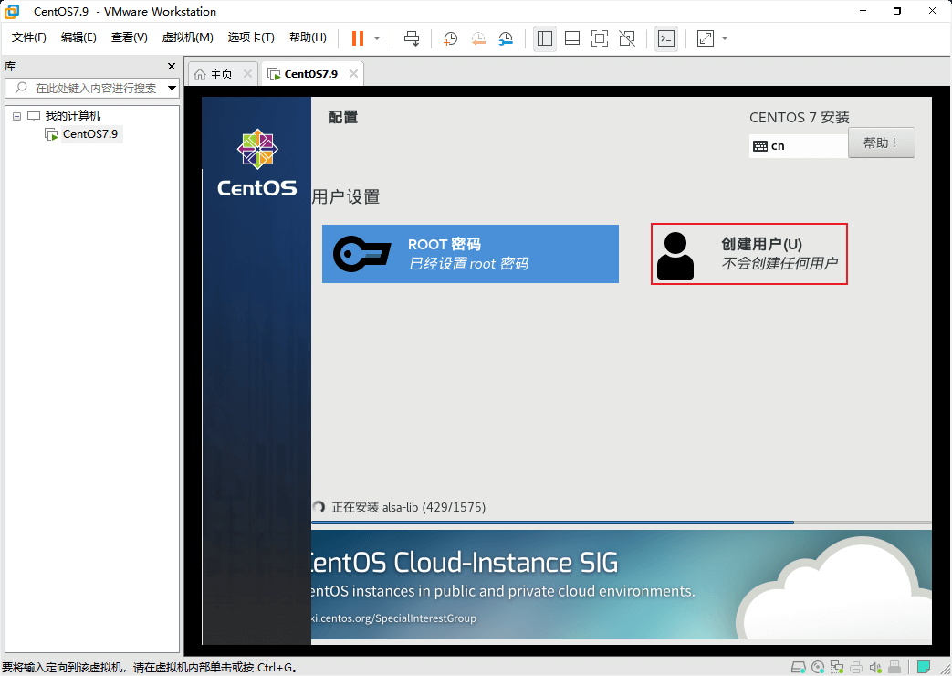The height and width of the screenshot is (676, 952).
Task: Click the Unity mode toolbar icon
Action: pos(627,38)
